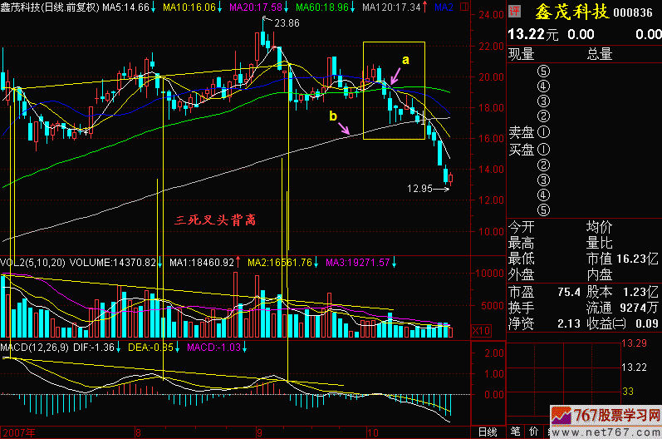Open the www.net767.com link
The height and width of the screenshot is (439, 662).
pyautogui.click(x=606, y=432)
